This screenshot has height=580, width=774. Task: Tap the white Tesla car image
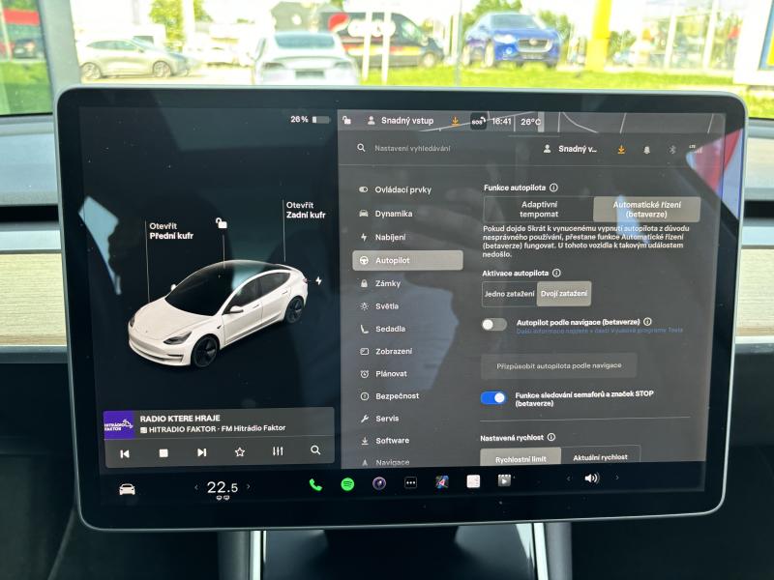click(219, 312)
